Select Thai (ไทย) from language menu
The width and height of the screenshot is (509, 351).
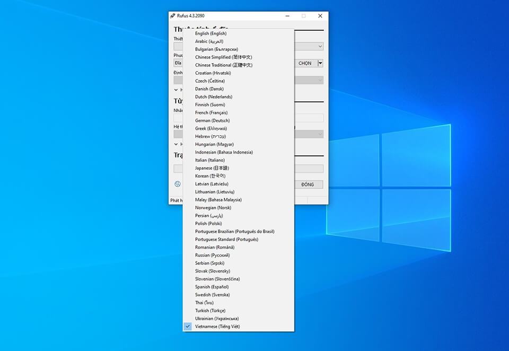point(205,303)
